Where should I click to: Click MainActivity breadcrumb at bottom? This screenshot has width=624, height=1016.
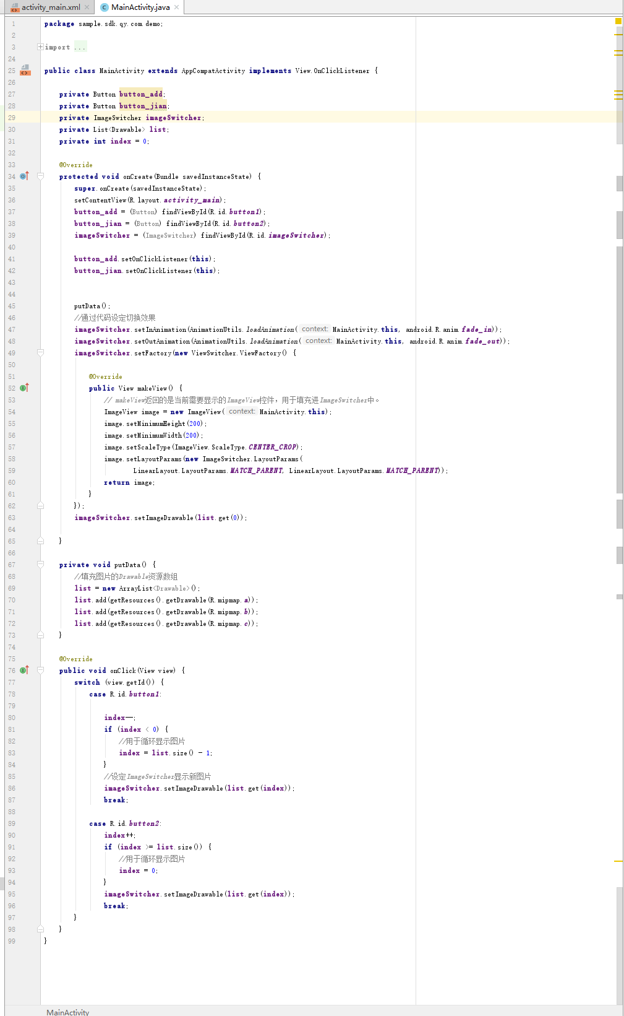(67, 1012)
